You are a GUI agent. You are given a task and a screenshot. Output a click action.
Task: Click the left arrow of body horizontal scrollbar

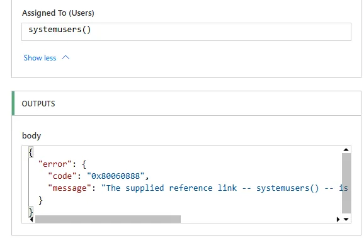tap(31, 219)
